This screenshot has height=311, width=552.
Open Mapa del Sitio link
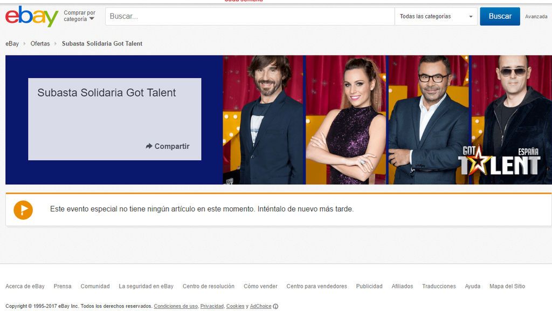pos(507,286)
